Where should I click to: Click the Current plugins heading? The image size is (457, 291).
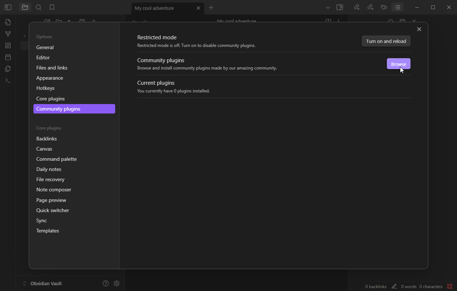pos(156,83)
